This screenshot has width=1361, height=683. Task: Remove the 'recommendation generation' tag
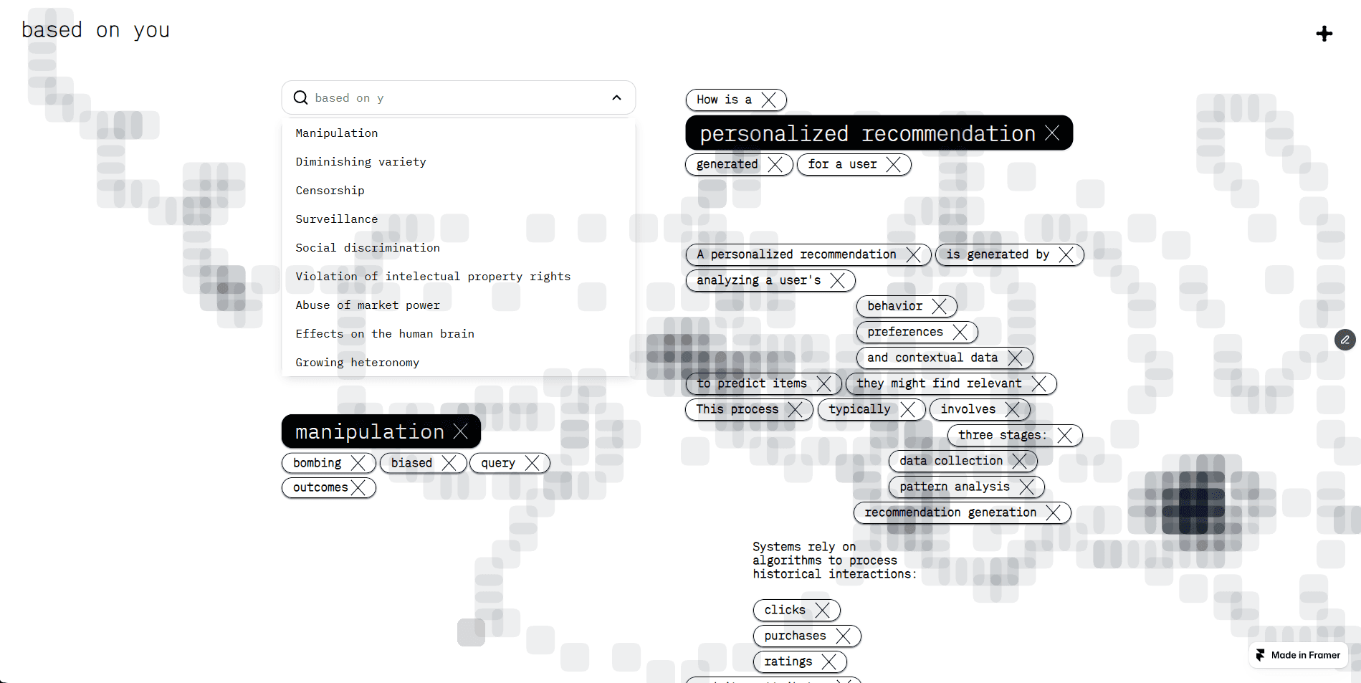pyautogui.click(x=1053, y=512)
